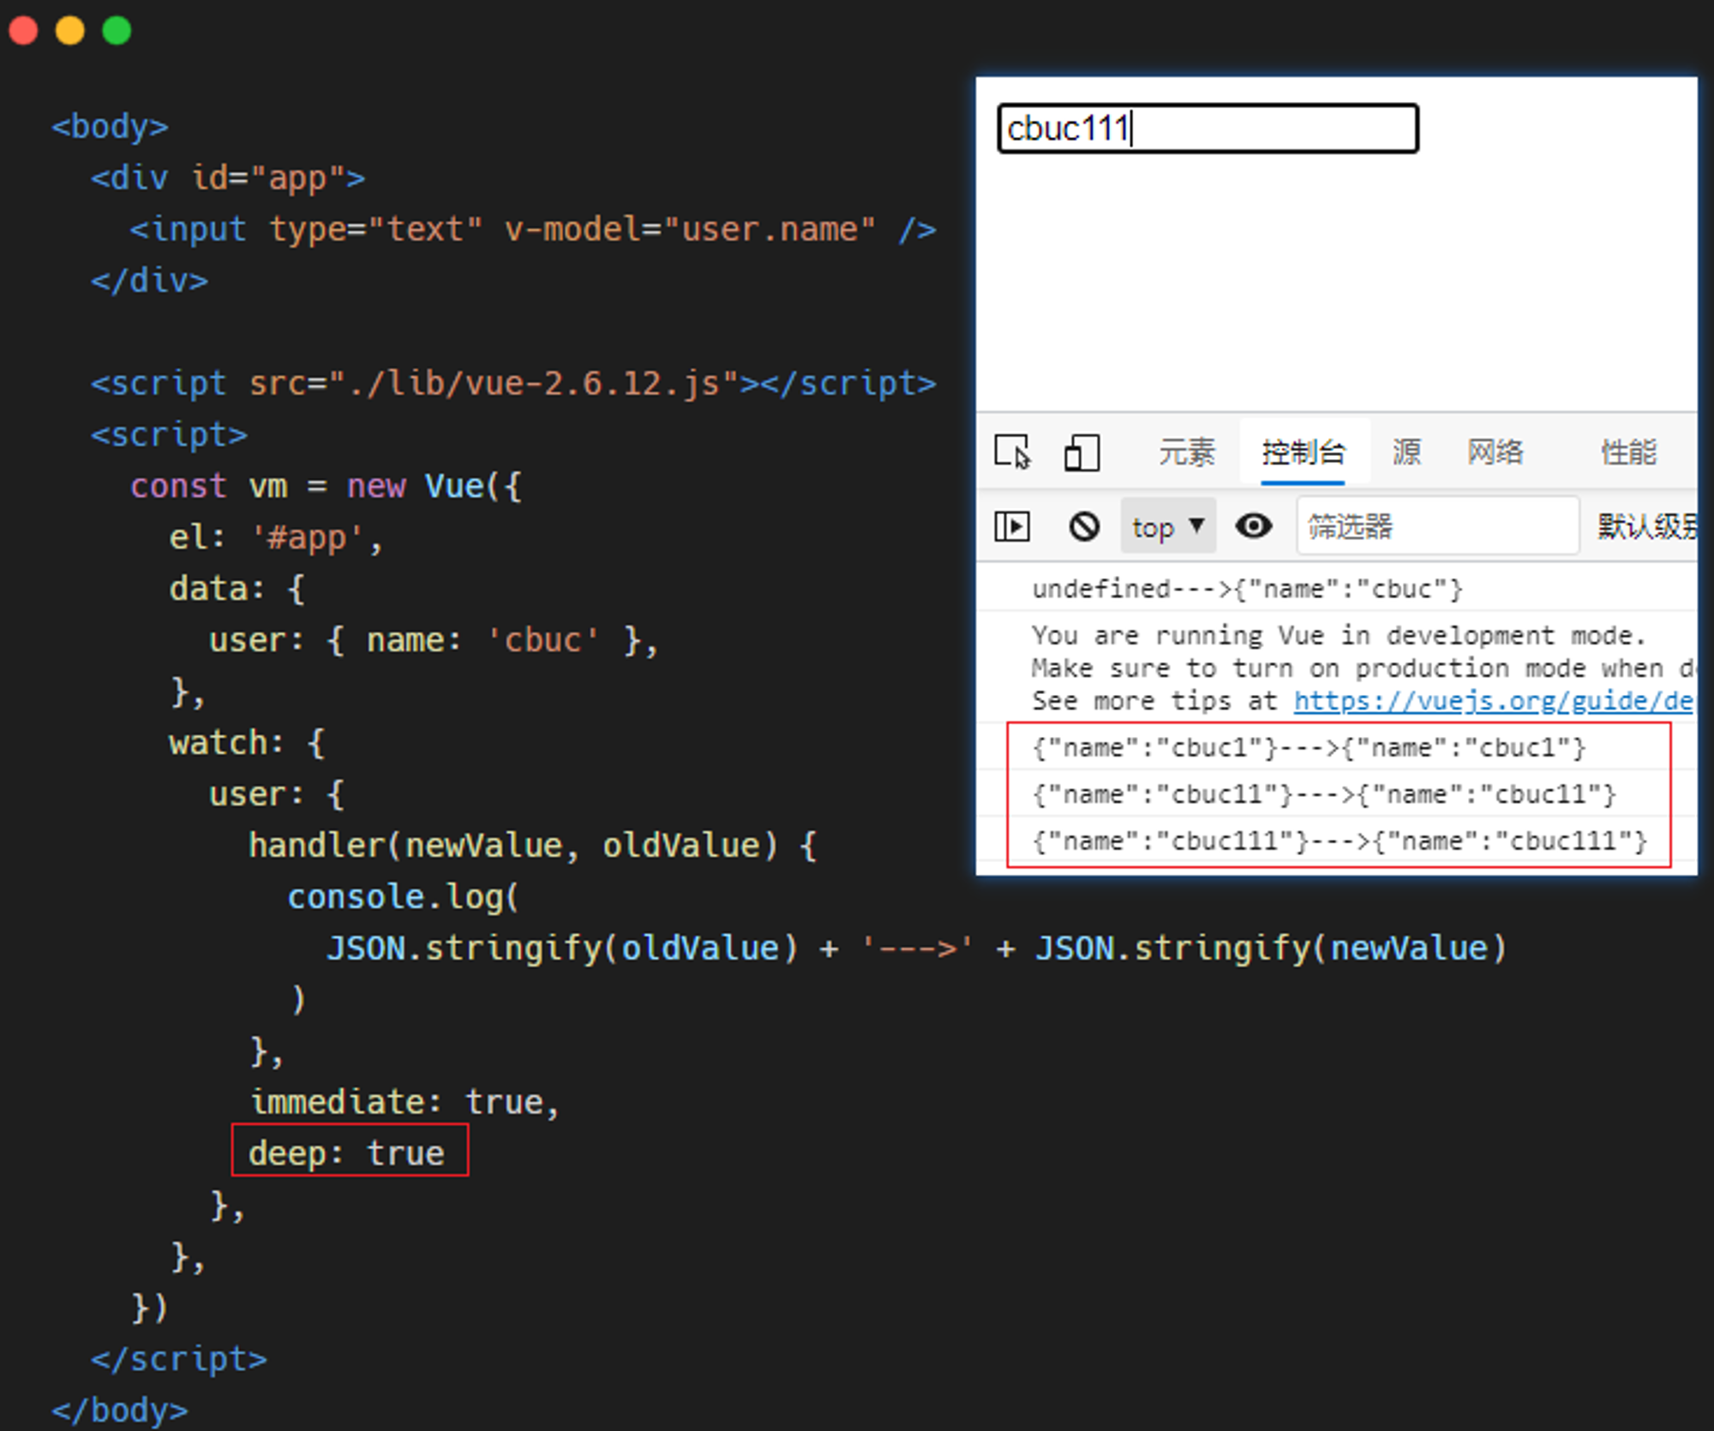Click the 筛选器 filter input field
The image size is (1714, 1431).
click(1438, 526)
